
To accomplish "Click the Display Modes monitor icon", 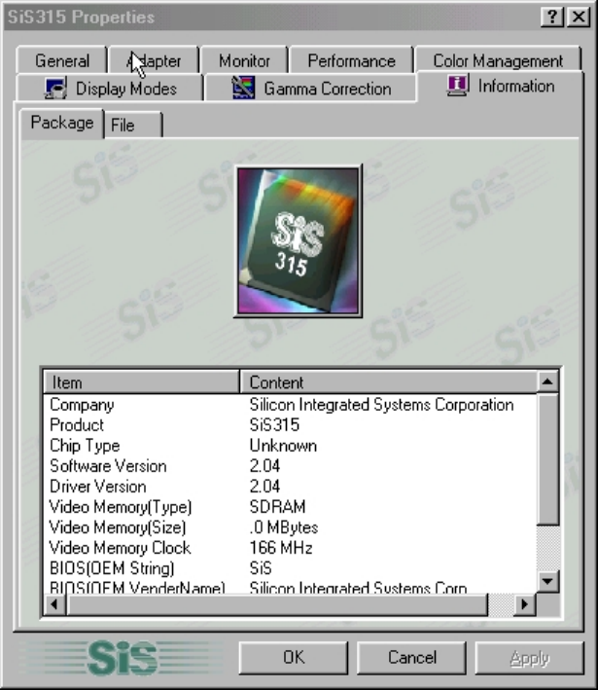I will (55, 88).
